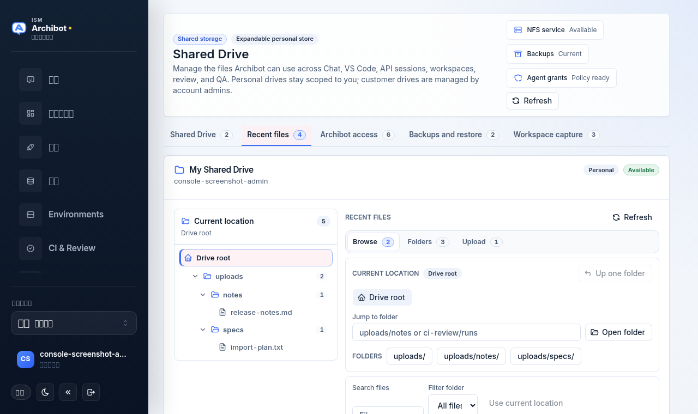
Task: Click the home icon in Drive root breadcrumb
Action: tap(362, 297)
